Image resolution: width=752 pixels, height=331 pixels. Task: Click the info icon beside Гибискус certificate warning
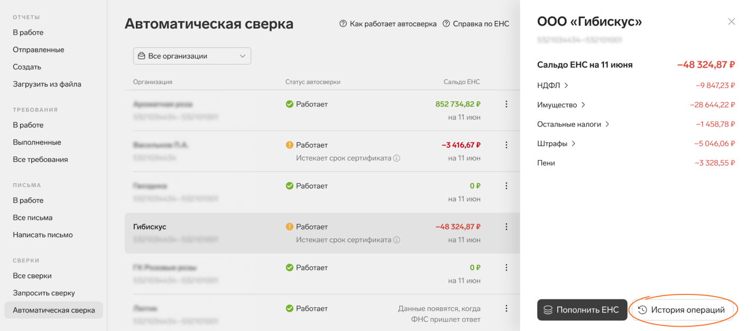(x=397, y=240)
